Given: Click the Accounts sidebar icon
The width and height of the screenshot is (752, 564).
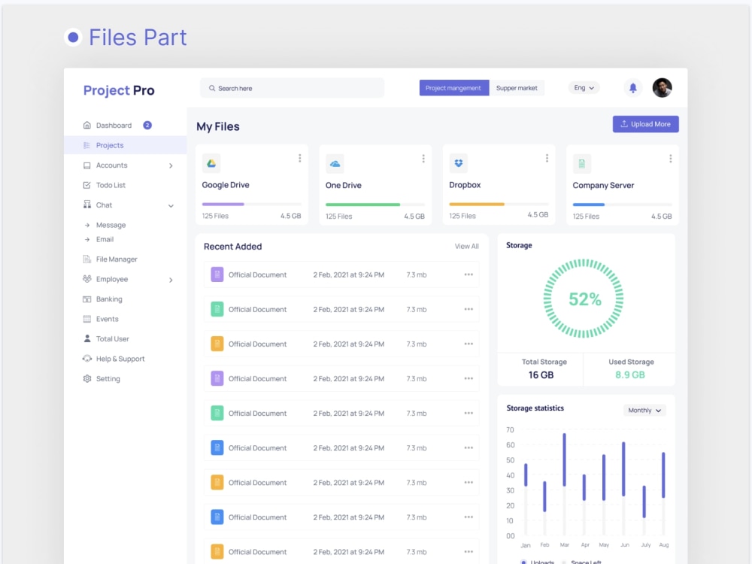Looking at the screenshot, I should pos(86,165).
